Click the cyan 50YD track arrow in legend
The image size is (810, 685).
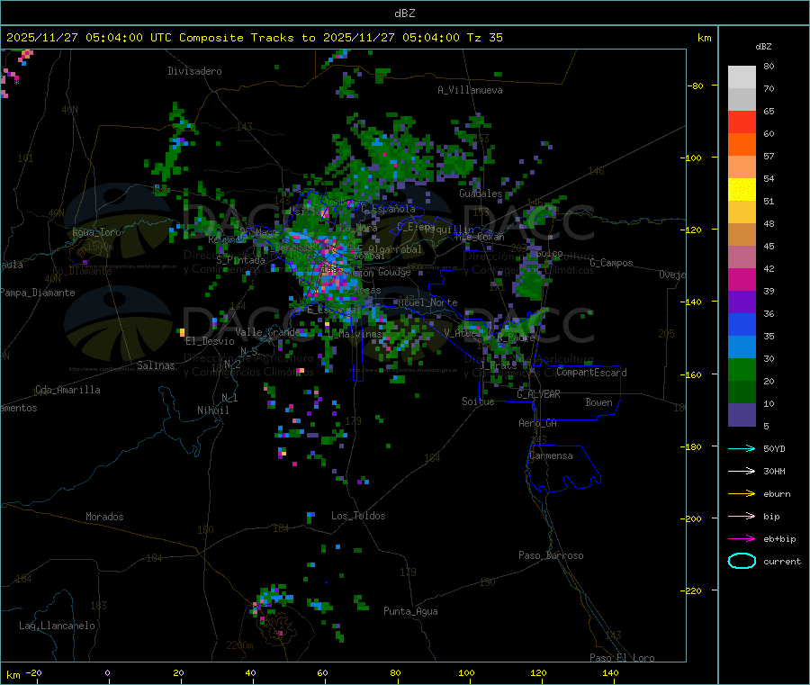742,448
